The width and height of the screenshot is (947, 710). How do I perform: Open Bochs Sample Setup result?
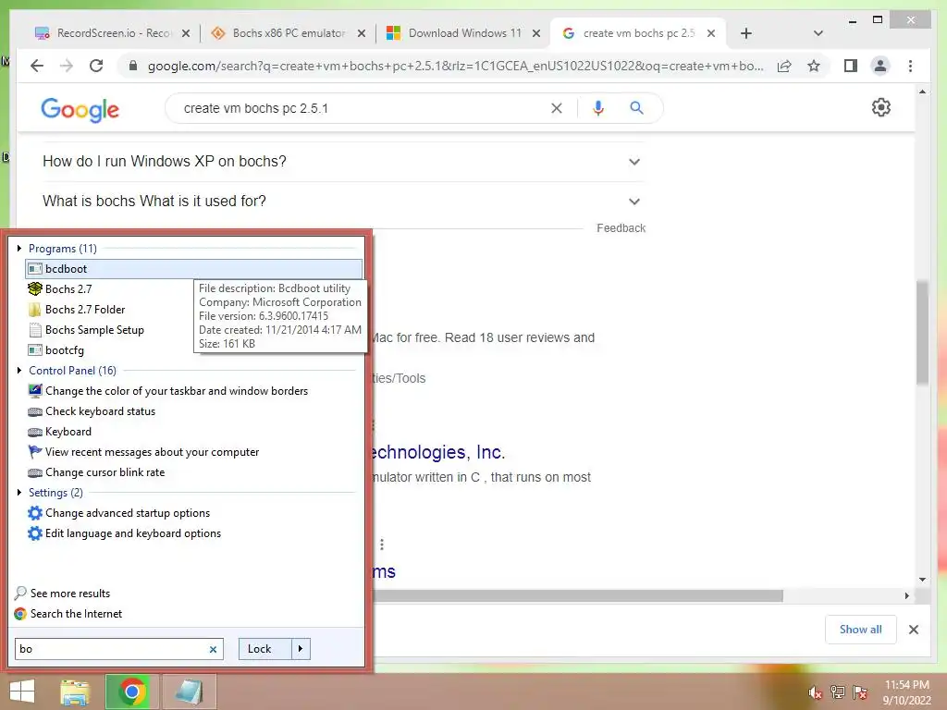point(94,330)
